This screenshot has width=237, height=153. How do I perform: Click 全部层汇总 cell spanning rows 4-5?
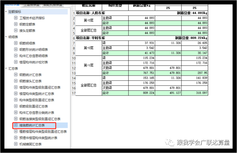coord(89,30)
